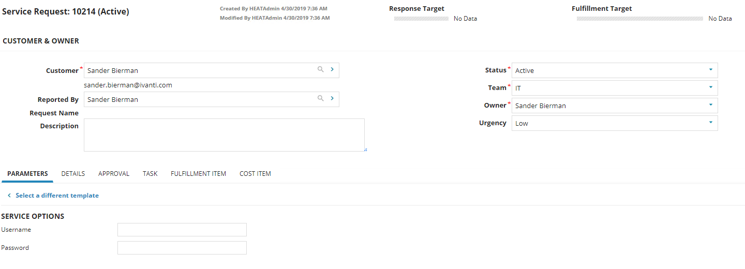Open the Approval tab
Viewport: 745px width, 269px height.
114,174
